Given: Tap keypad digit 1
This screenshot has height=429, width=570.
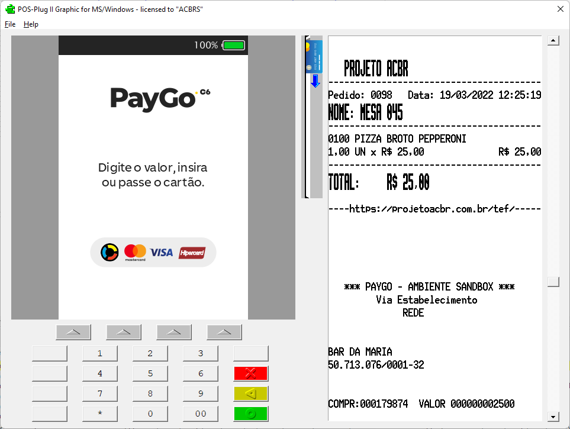Looking at the screenshot, I should (x=100, y=353).
